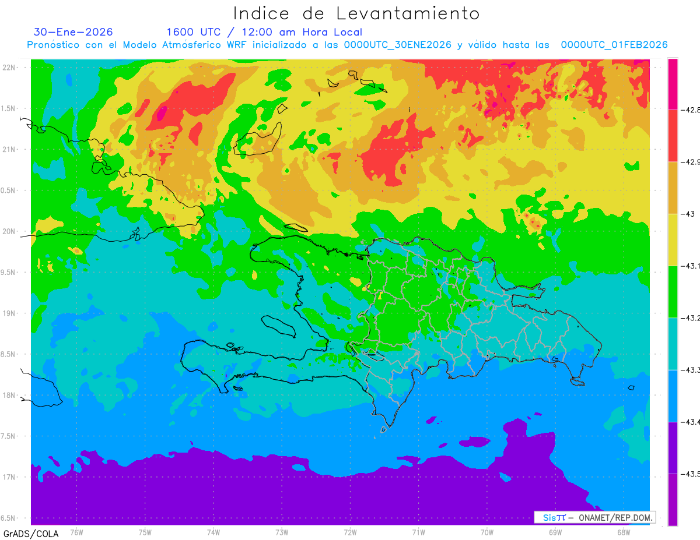Click the title "Indice de Levantamiento"
Viewport: 700px width, 540px height.
[356, 13]
